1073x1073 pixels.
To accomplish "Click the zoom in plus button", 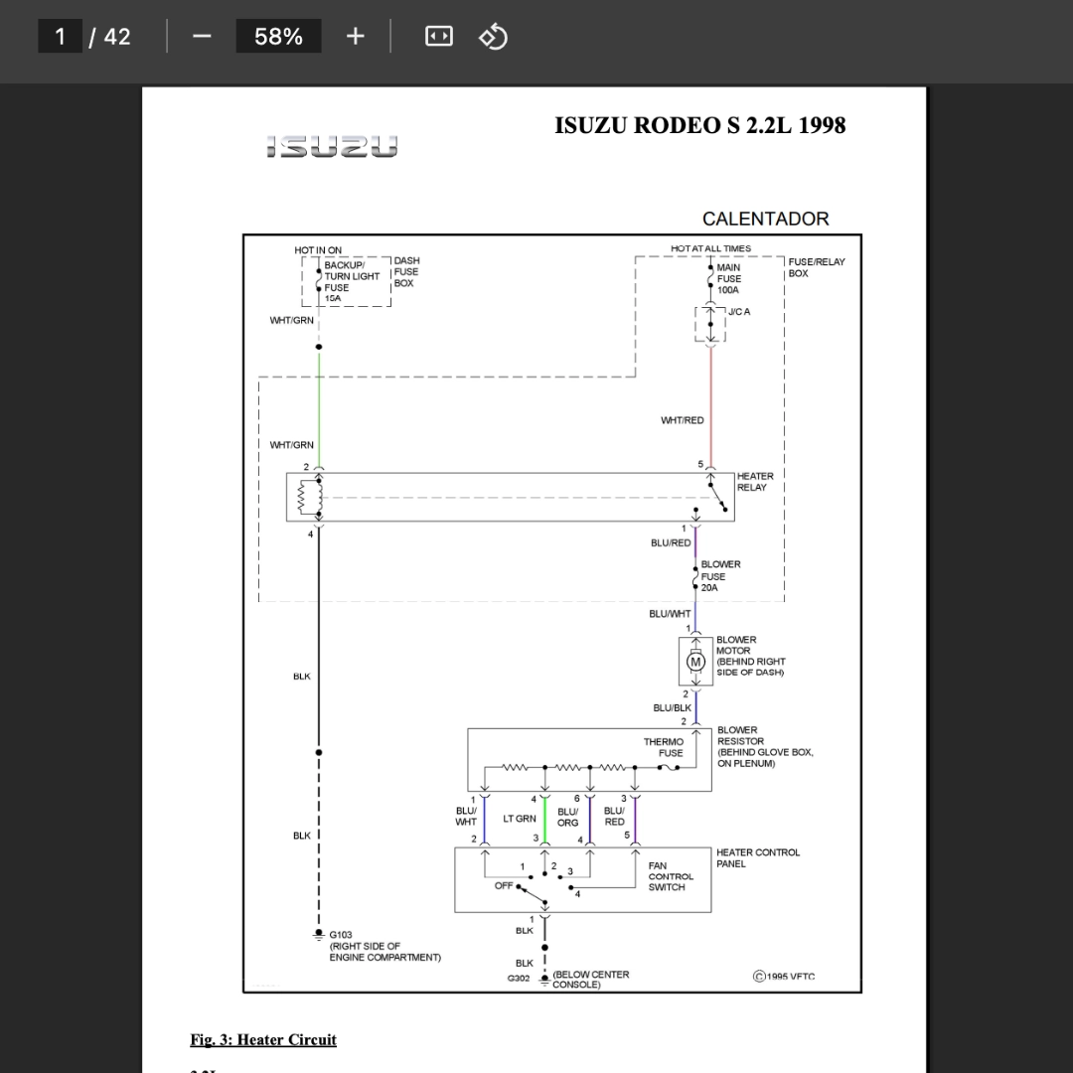I will pyautogui.click(x=355, y=37).
